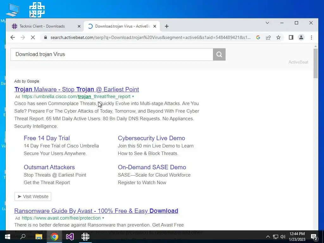Click the Visit Website button
Screen dimensions: 324x243
point(33,196)
